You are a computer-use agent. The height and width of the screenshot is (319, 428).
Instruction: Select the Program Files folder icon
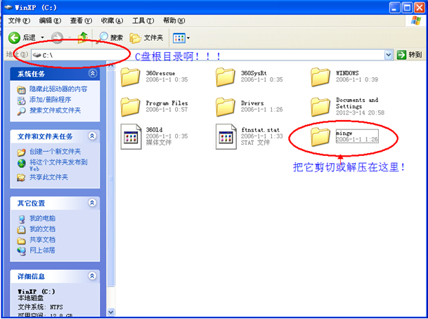[130, 107]
